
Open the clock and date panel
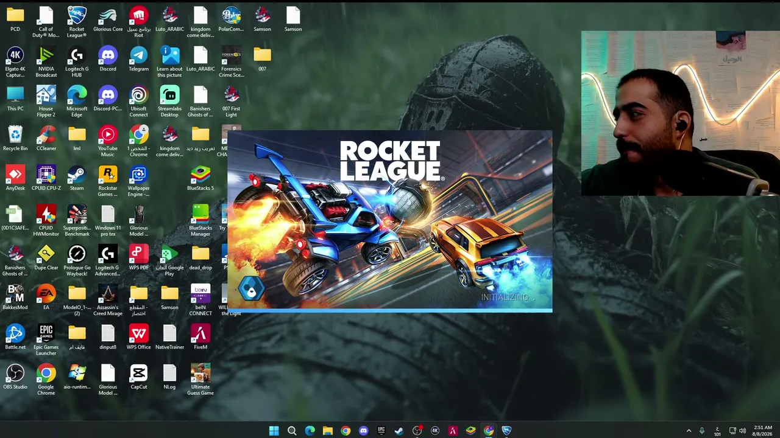click(x=762, y=431)
